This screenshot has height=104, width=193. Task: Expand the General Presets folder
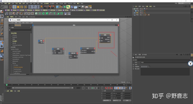[x=12, y=51]
